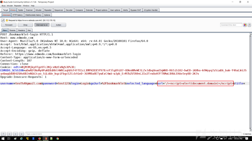Switch to the Alerts tab
Viewport: 252px width, 141px height.
[x=125, y=10]
